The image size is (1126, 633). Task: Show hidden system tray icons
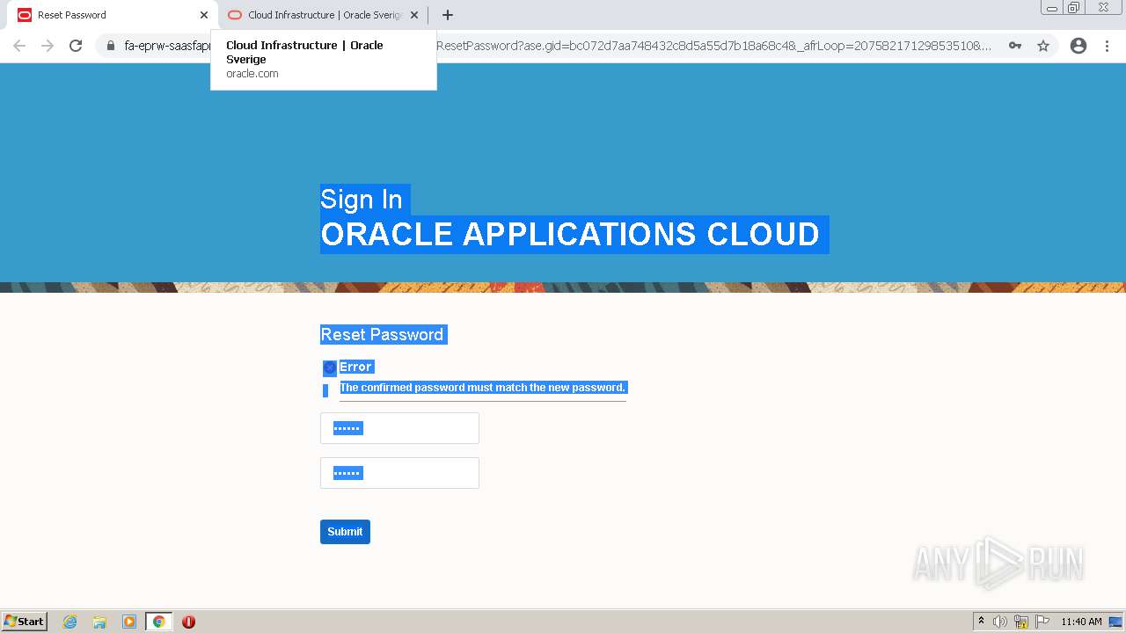(x=981, y=622)
